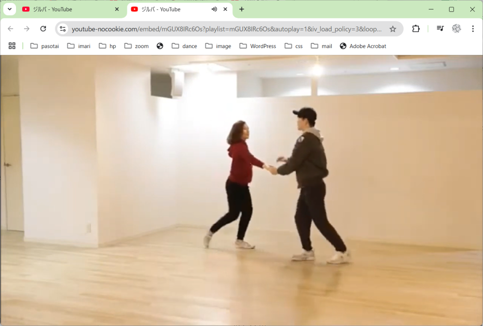Screen dimensions: 483x326
Task: Maximize the Chrome window
Action: coord(451,9)
